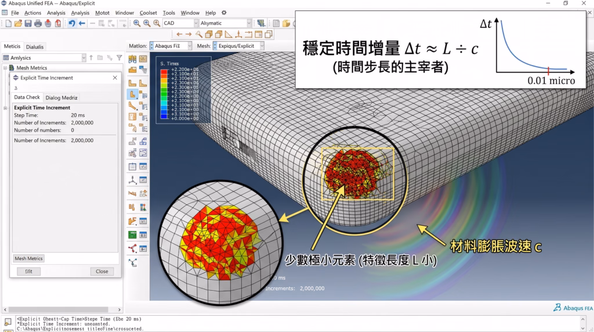The image size is (594, 332).
Task: Select the Meticis panel tab
Action: [x=12, y=46]
